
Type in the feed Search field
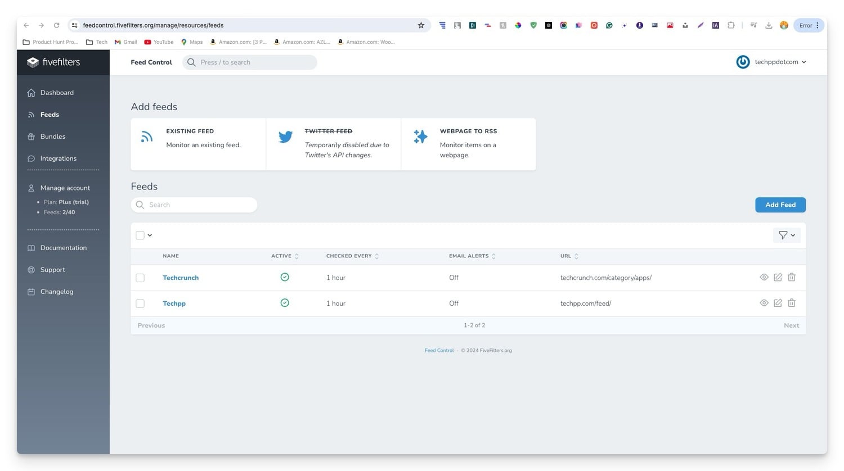pyautogui.click(x=194, y=205)
